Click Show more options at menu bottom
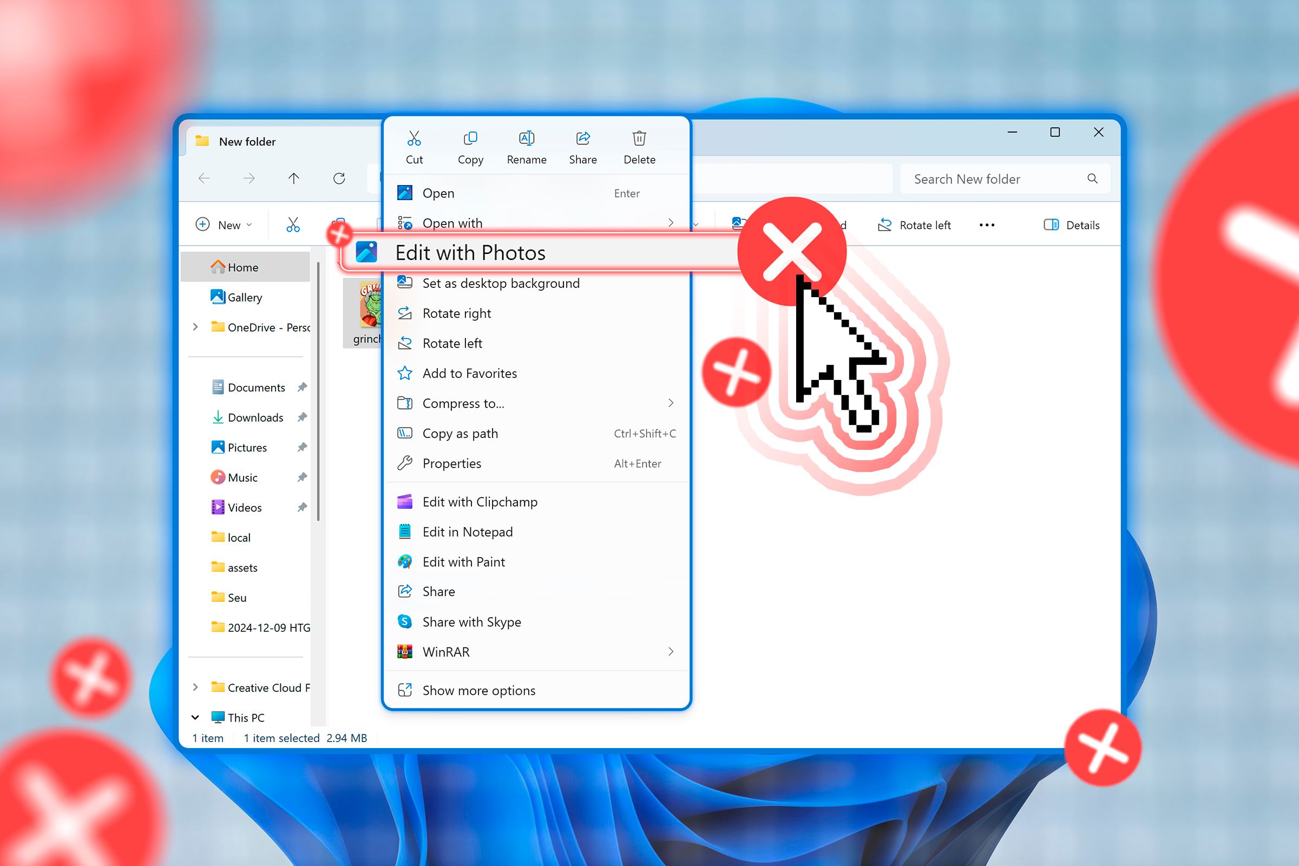This screenshot has height=866, width=1299. pyautogui.click(x=481, y=690)
